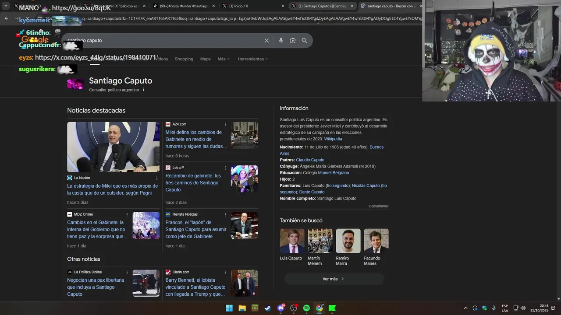Open options menu for MDZ Online article
The image size is (561, 315).
pyautogui.click(x=127, y=214)
